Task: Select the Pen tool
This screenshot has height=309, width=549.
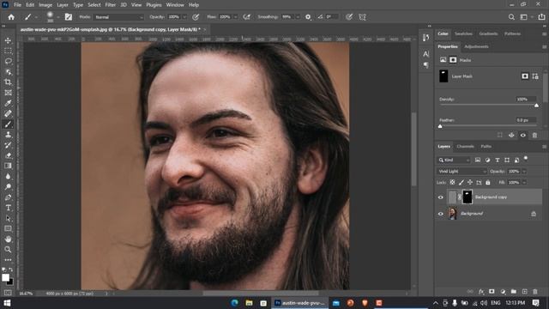Action: pyautogui.click(x=8, y=197)
